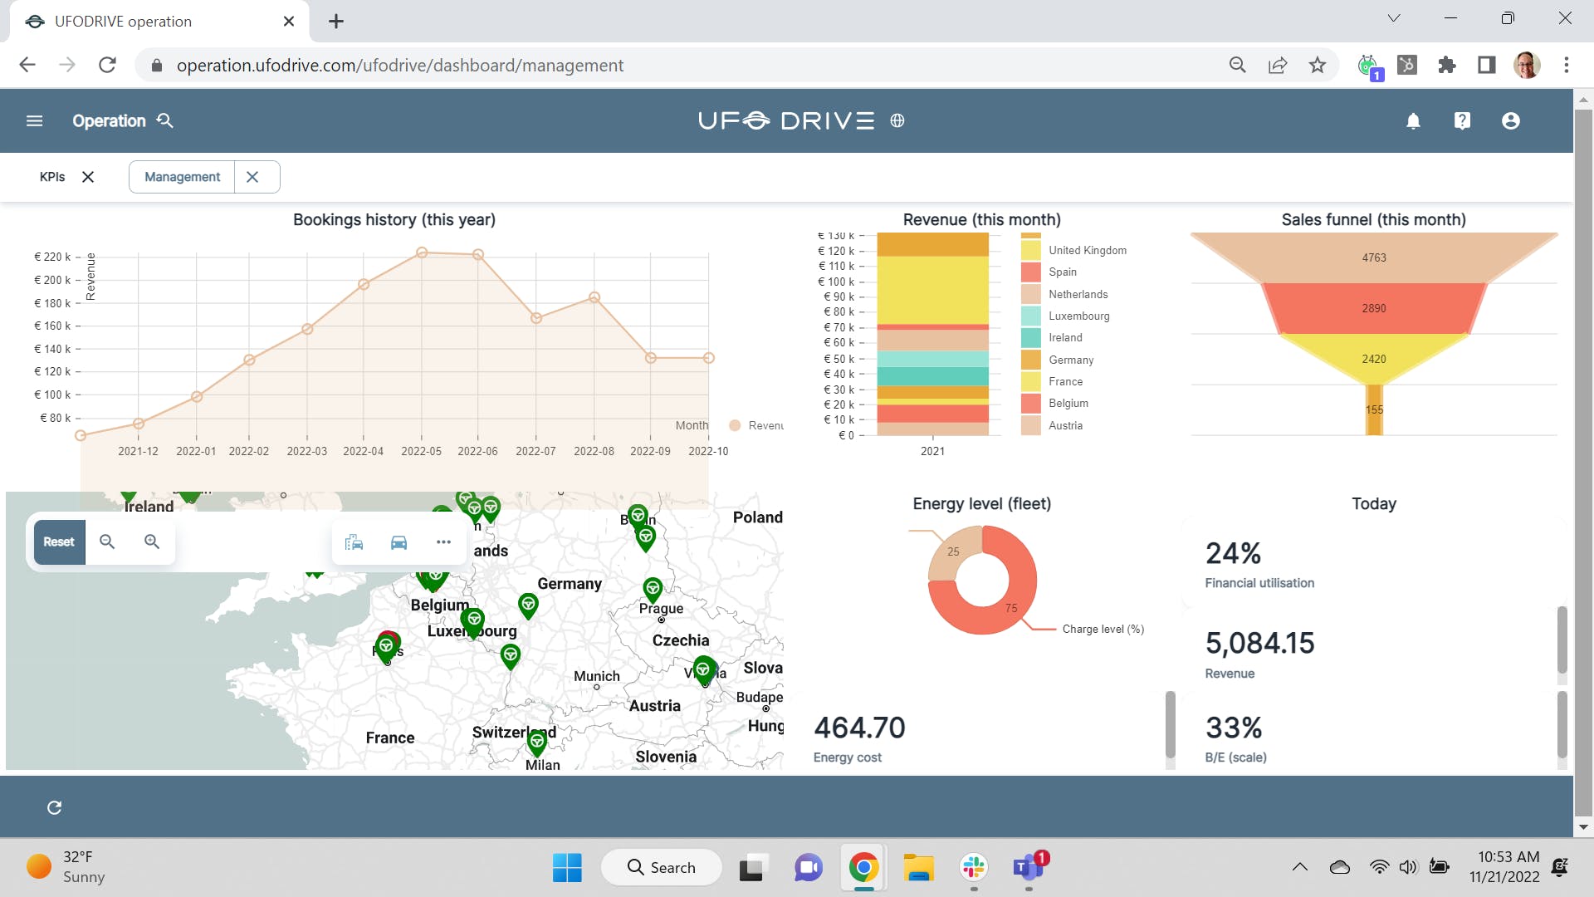Close the Management tab with the X
The image size is (1594, 897).
(252, 177)
